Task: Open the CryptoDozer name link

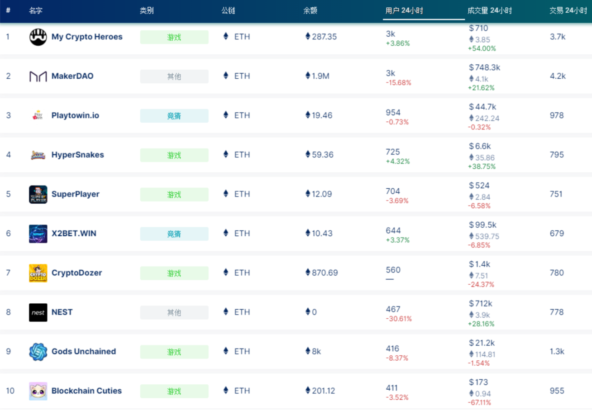Action: click(x=77, y=273)
